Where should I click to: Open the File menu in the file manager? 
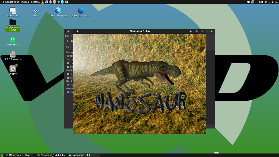[x=67, y=36]
